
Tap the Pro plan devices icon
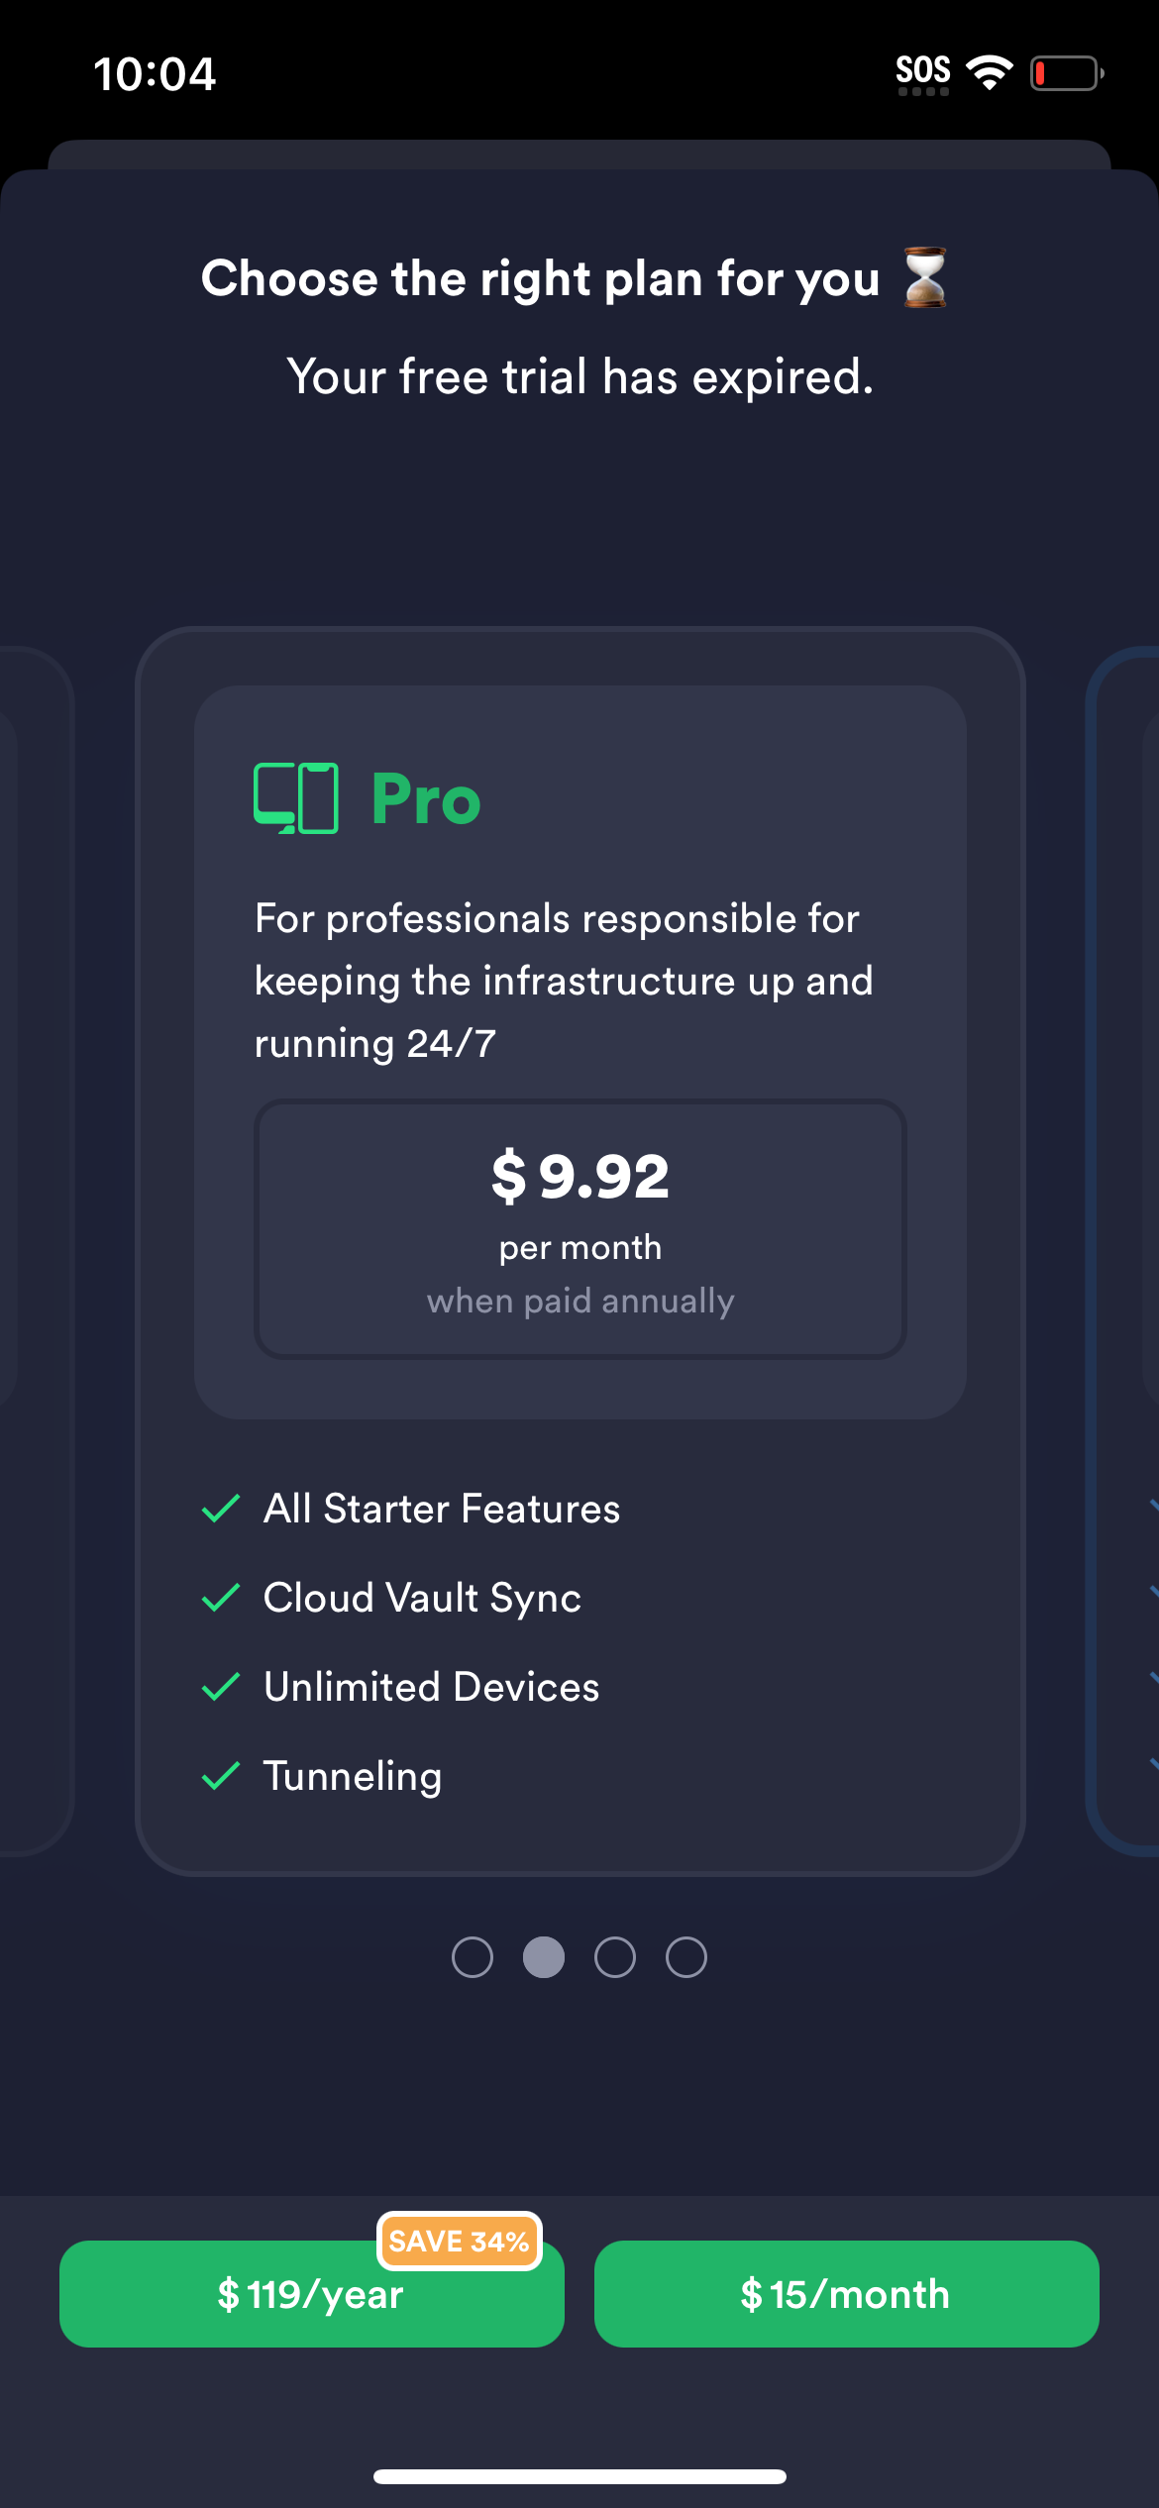[x=295, y=798]
